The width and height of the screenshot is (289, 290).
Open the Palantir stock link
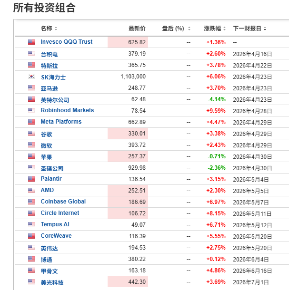[51, 179]
